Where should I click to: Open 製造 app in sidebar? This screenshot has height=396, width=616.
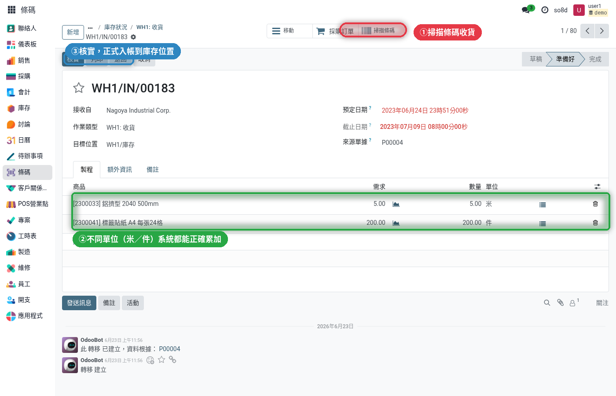pos(27,252)
